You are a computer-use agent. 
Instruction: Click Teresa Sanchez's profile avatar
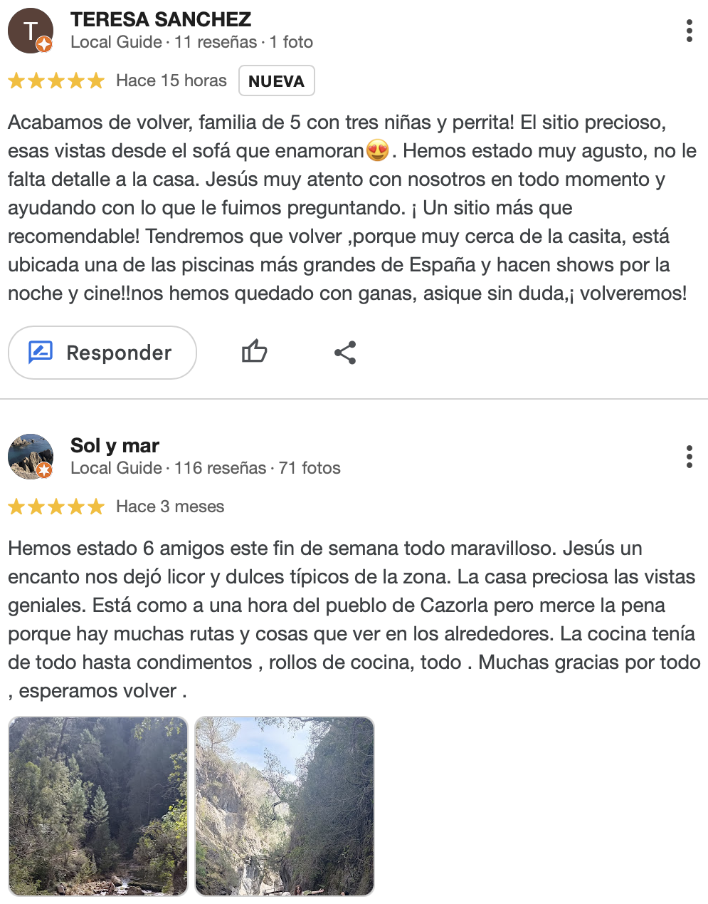31,31
